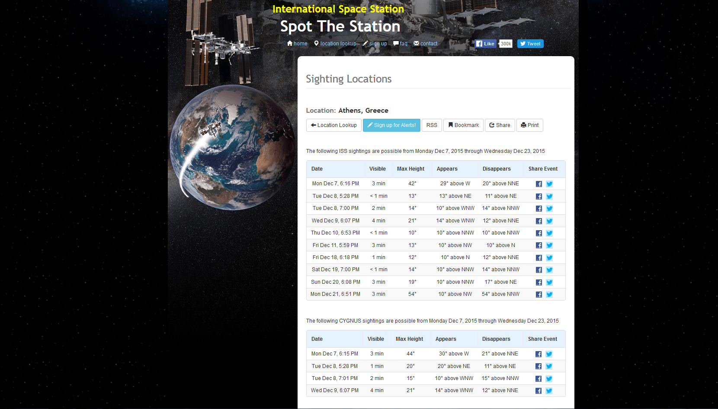
Task: Share CYGNUS Mon Dec 7, 6:15 PM sighting on Facebook
Action: coord(538,354)
